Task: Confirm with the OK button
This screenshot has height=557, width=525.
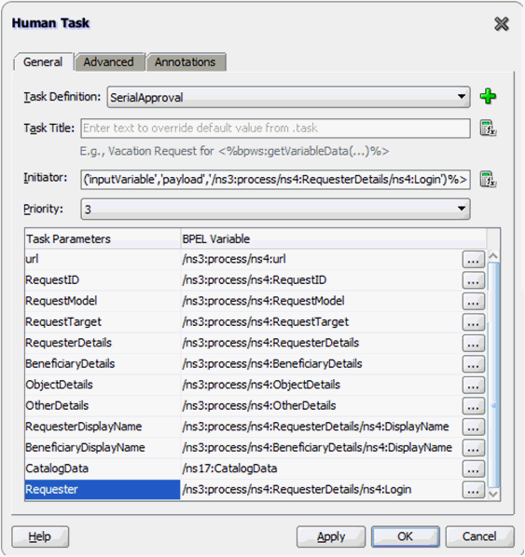Action: pyautogui.click(x=405, y=537)
